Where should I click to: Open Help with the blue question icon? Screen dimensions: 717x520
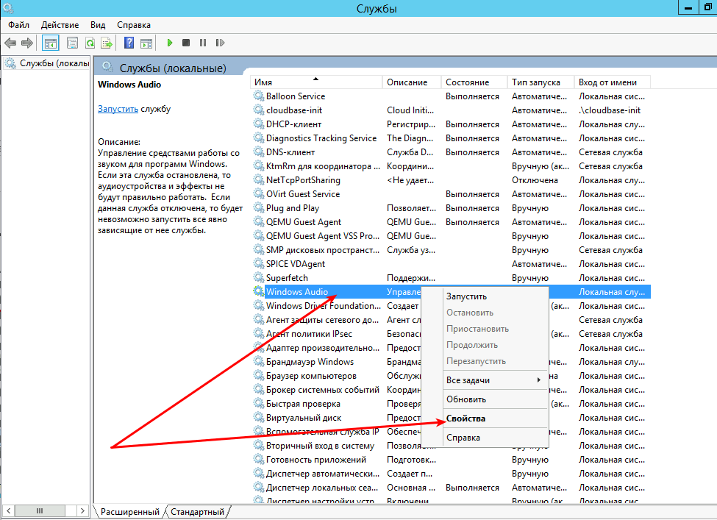point(129,43)
